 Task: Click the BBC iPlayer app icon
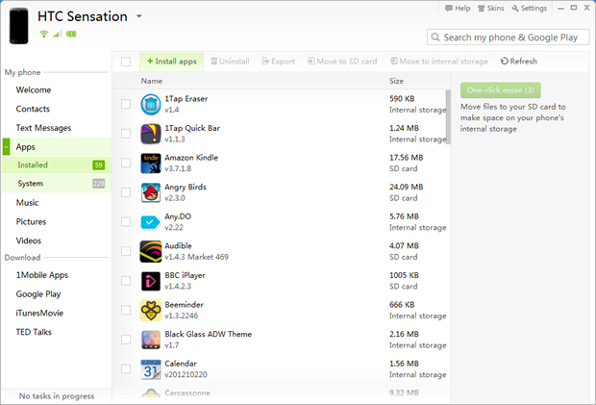151,281
